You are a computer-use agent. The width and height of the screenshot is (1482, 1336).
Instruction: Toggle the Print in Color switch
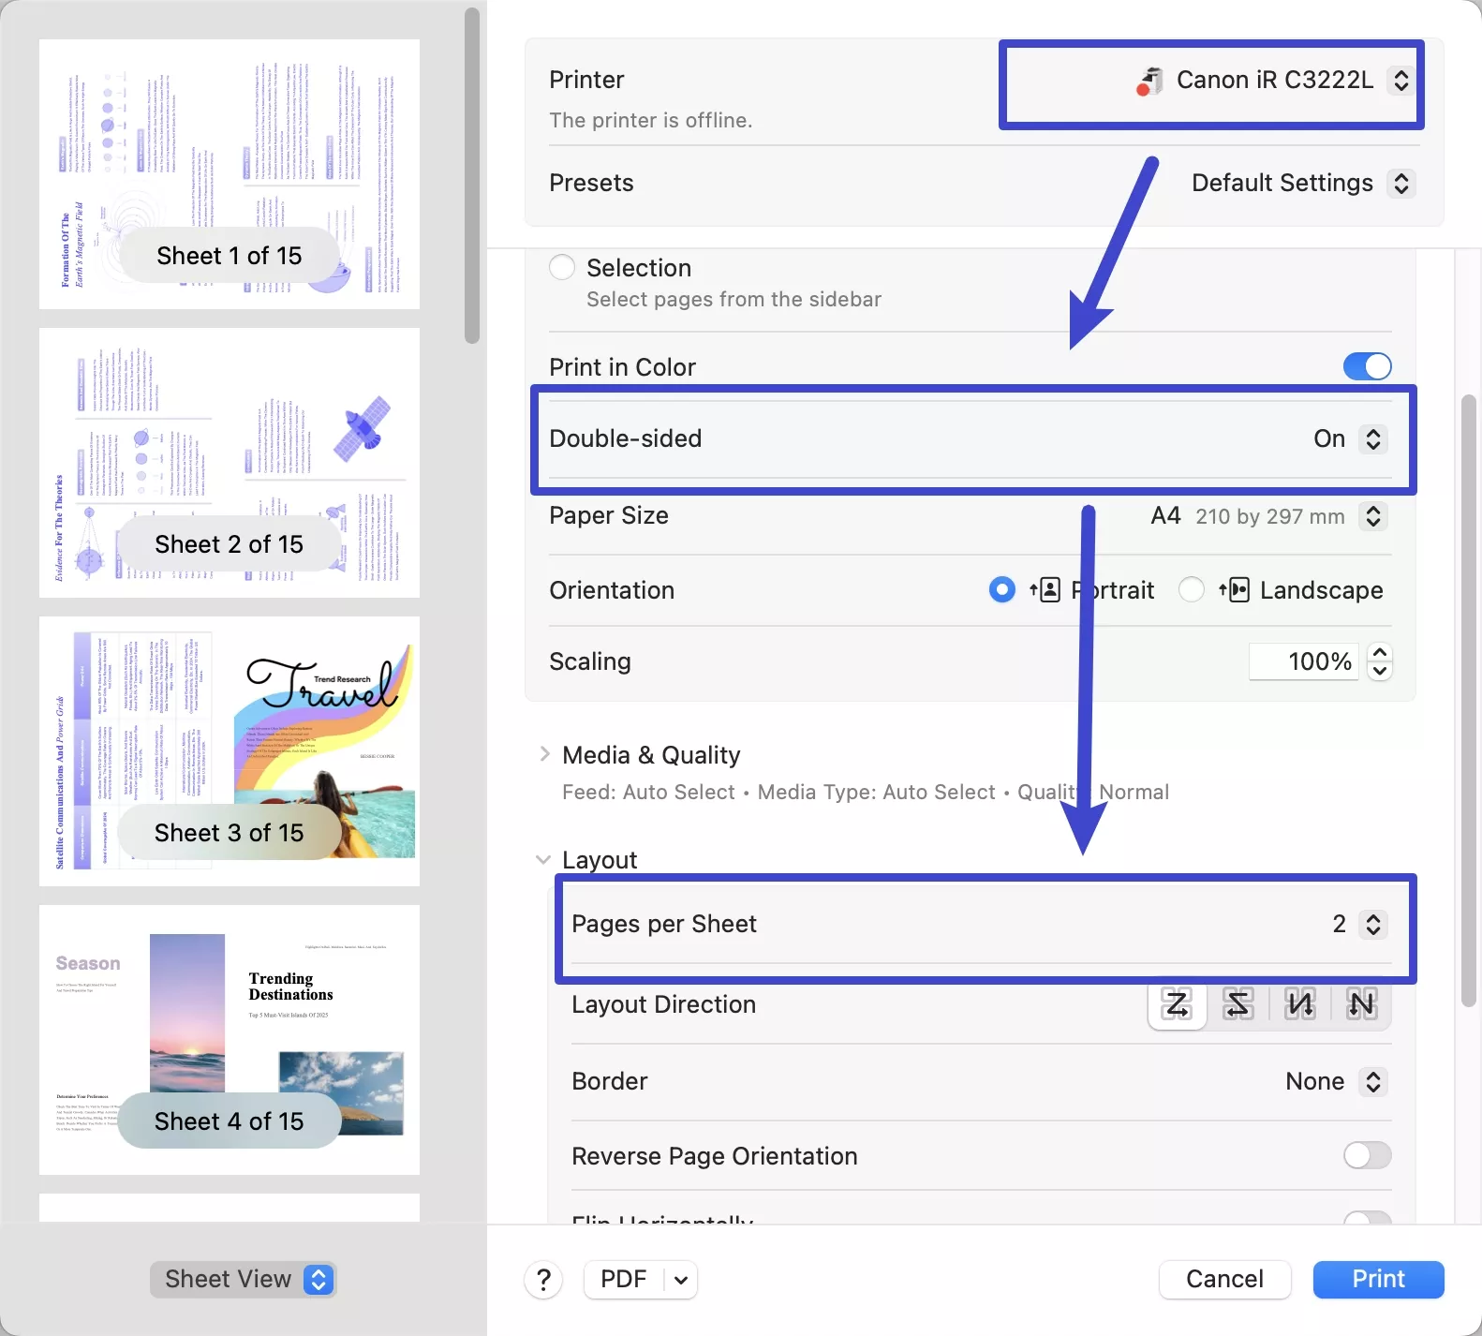[1367, 366]
